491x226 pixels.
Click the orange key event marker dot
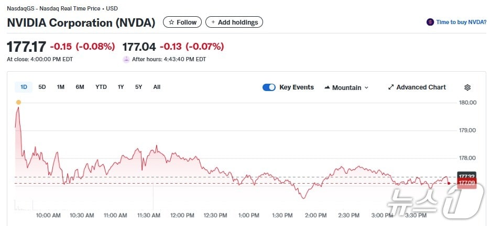pos(18,102)
